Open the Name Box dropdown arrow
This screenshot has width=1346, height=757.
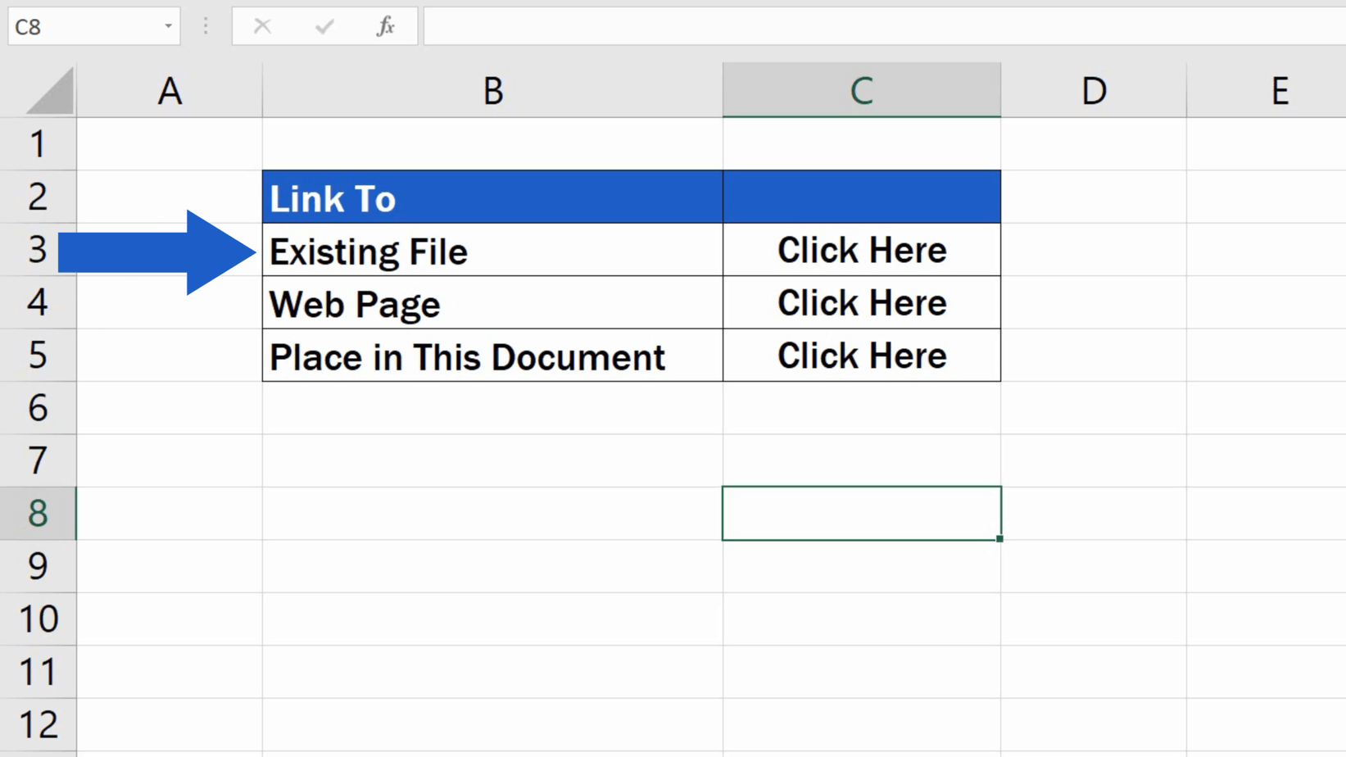(x=168, y=26)
